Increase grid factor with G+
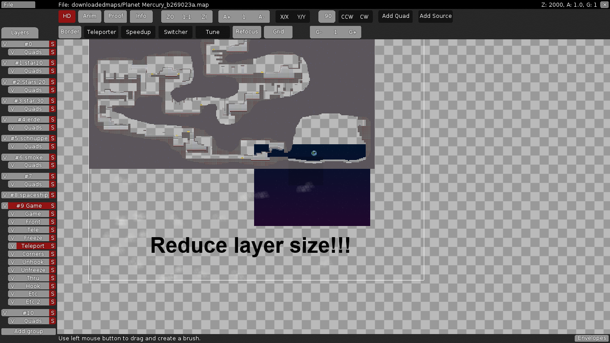The height and width of the screenshot is (343, 610). [353, 32]
